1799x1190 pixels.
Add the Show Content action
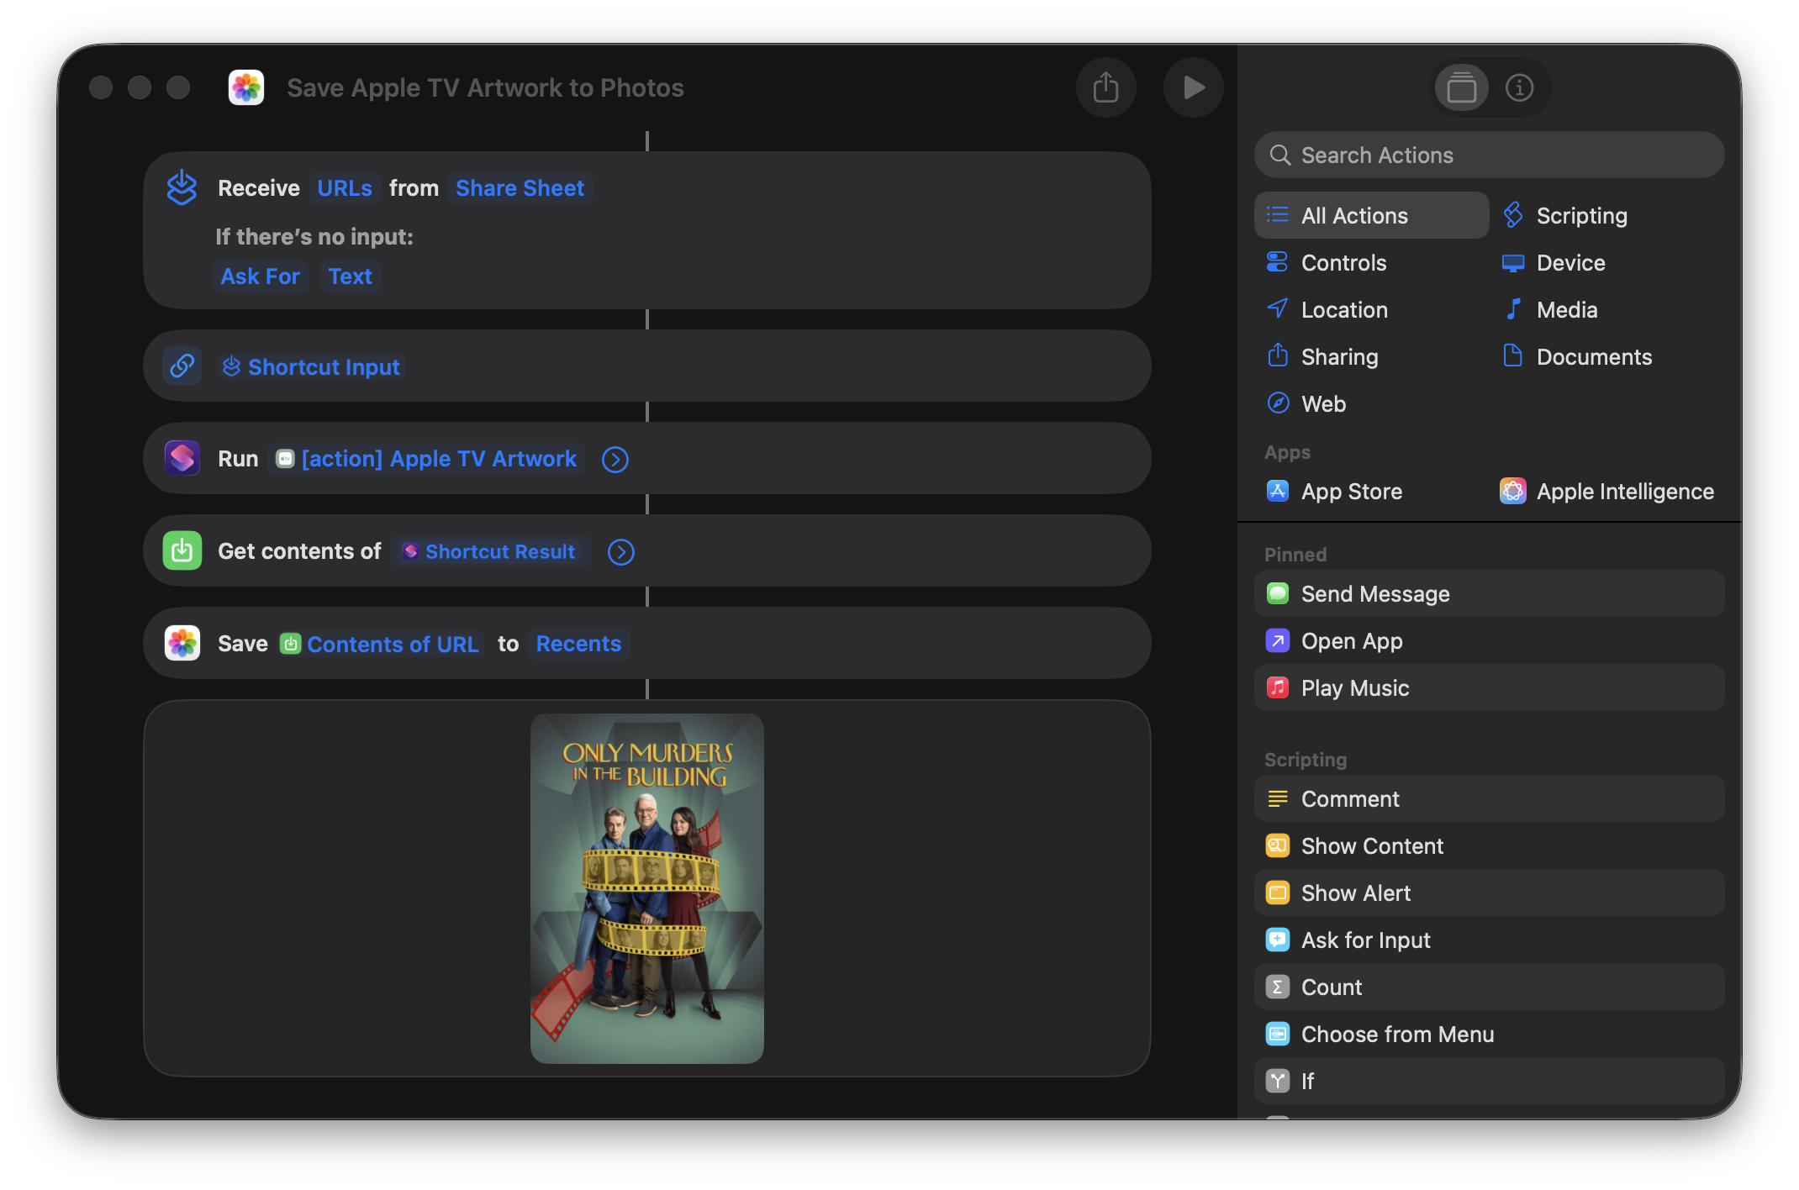[1489, 845]
